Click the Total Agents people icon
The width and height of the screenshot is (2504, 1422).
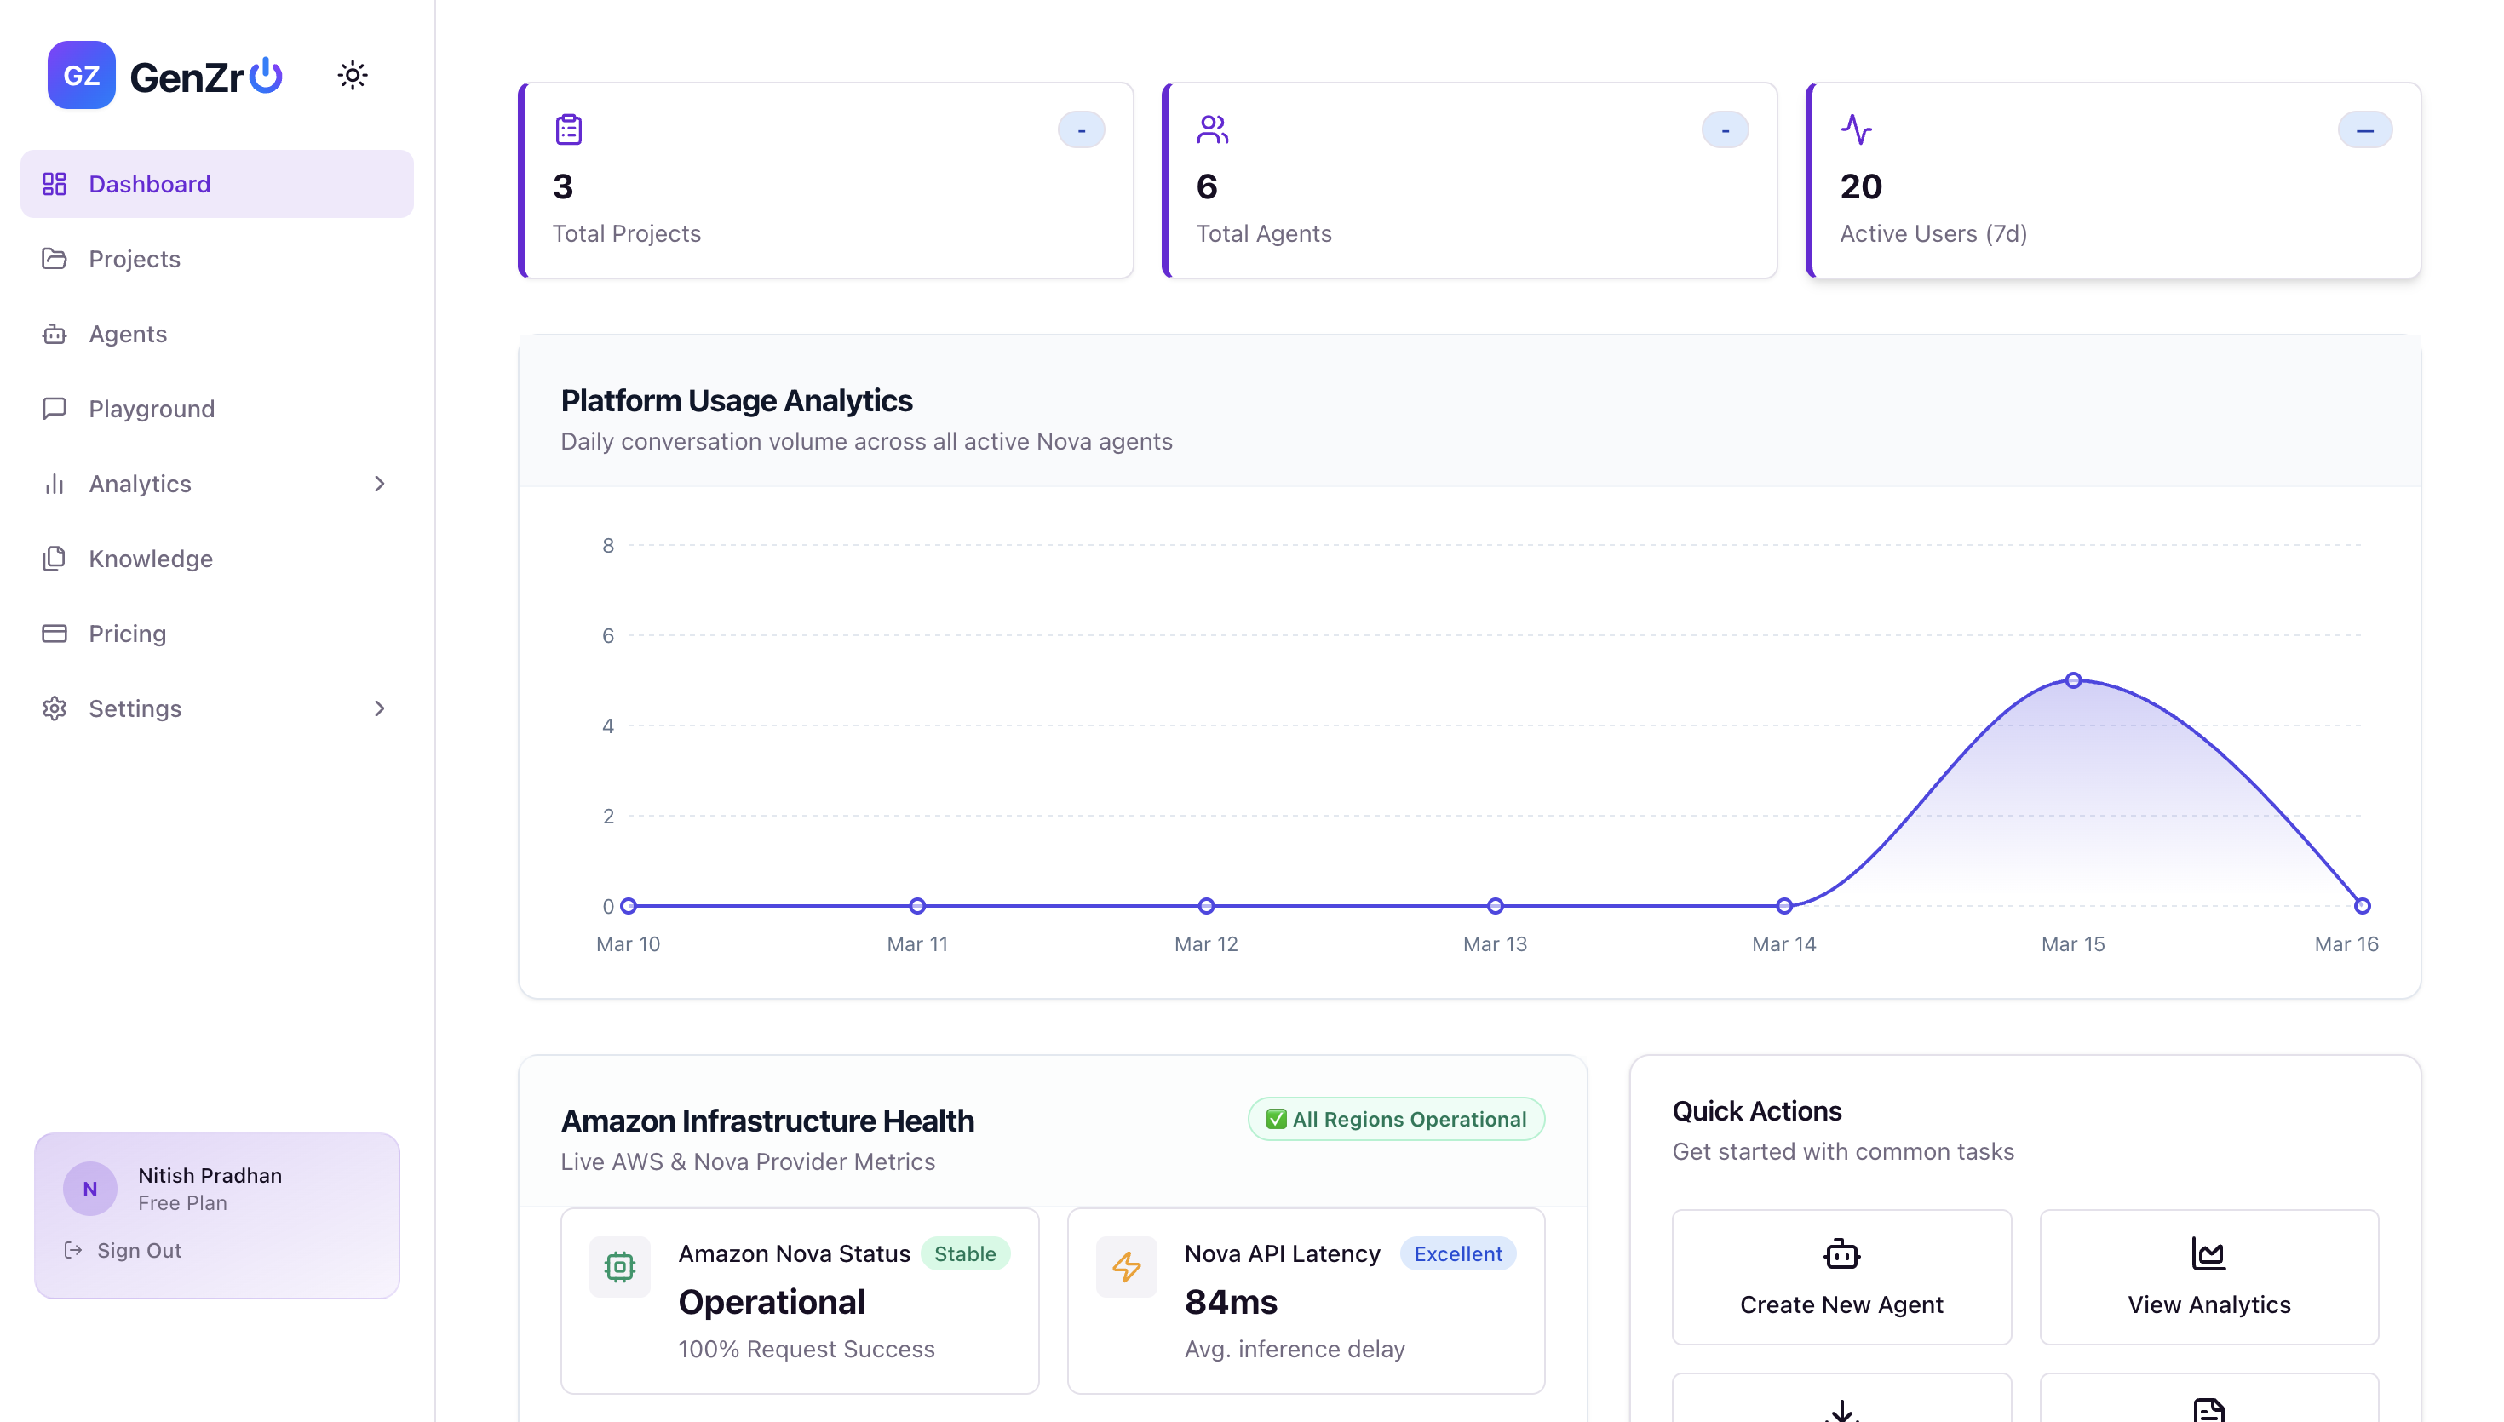[x=1212, y=129]
